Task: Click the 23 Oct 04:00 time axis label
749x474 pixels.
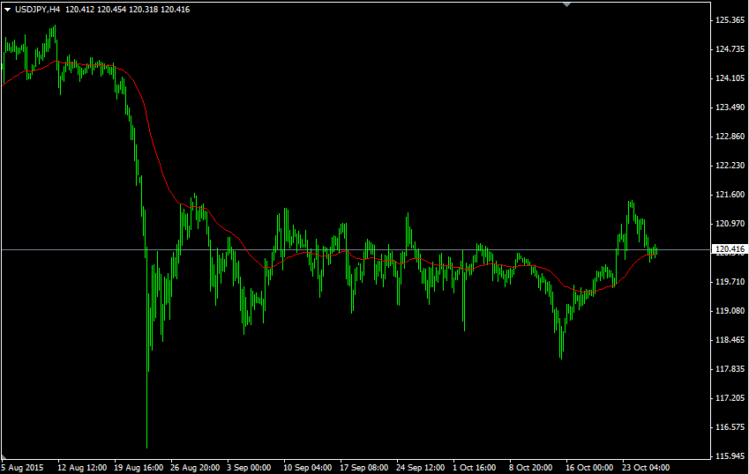Action: pos(646,468)
